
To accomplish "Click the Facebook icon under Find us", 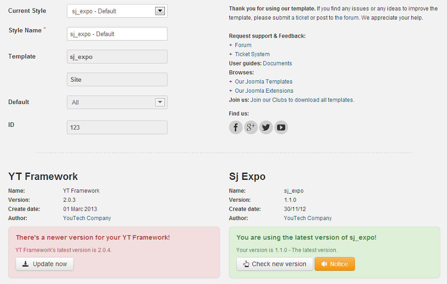I will [x=236, y=127].
